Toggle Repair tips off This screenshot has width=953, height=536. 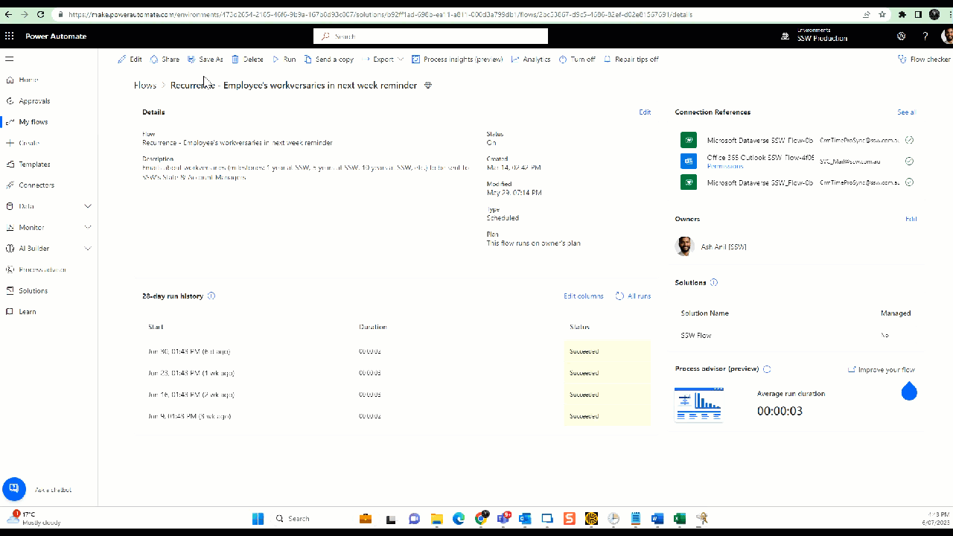point(631,60)
